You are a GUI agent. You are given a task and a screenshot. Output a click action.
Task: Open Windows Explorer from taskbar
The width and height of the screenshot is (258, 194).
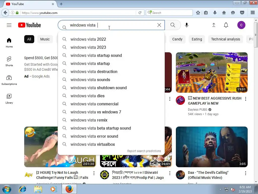coord(38,189)
